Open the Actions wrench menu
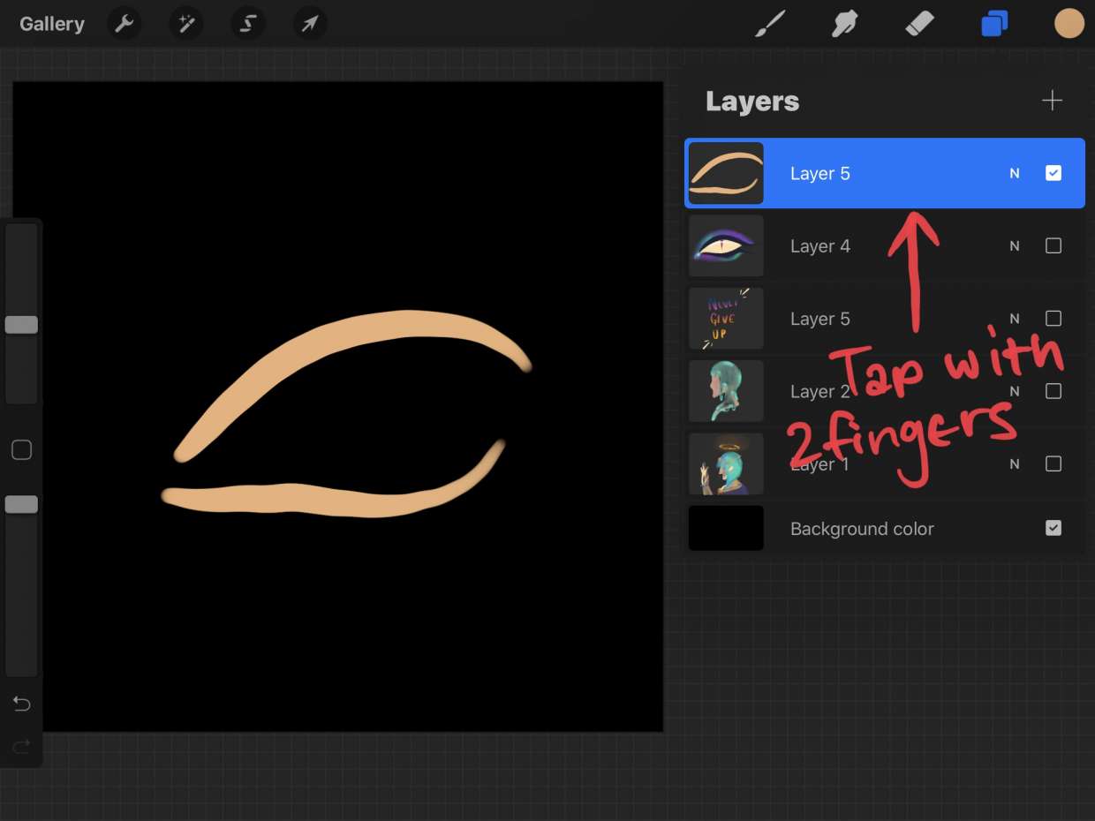1095x821 pixels. click(x=125, y=24)
